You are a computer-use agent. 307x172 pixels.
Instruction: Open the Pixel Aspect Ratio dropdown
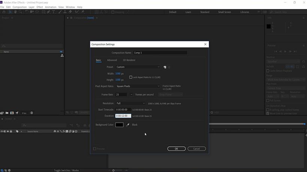[138, 86]
